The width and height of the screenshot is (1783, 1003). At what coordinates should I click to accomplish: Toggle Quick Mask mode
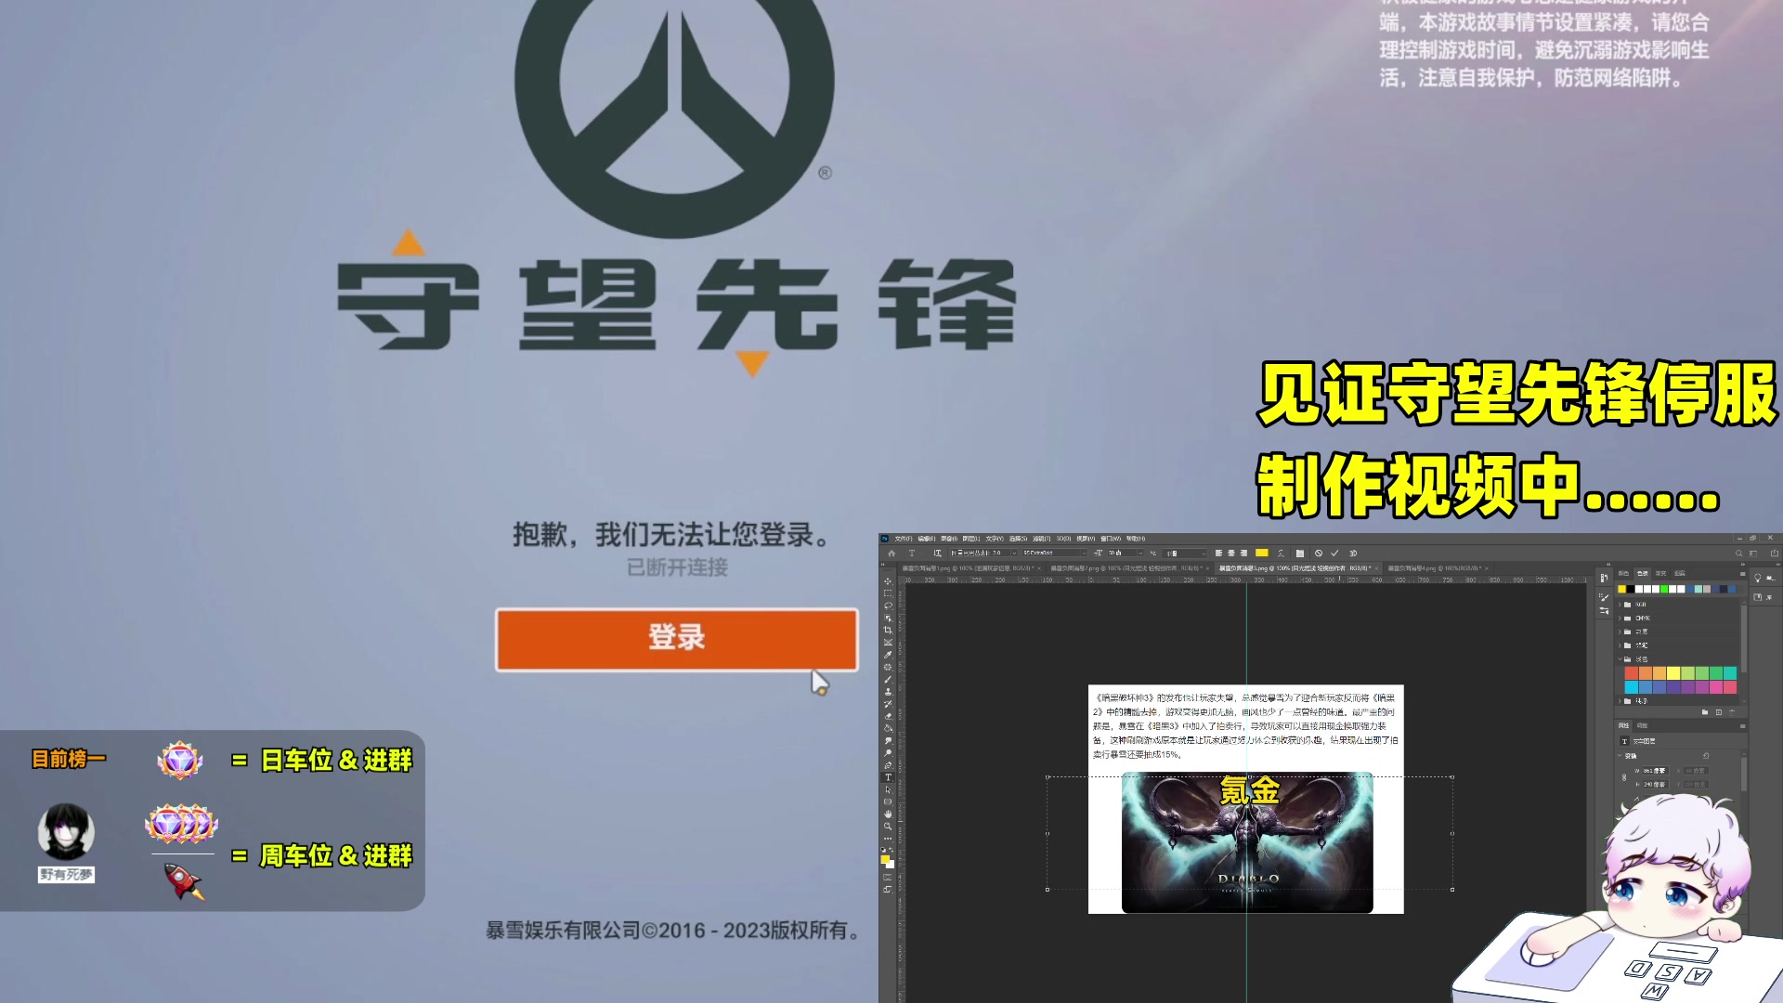click(888, 877)
